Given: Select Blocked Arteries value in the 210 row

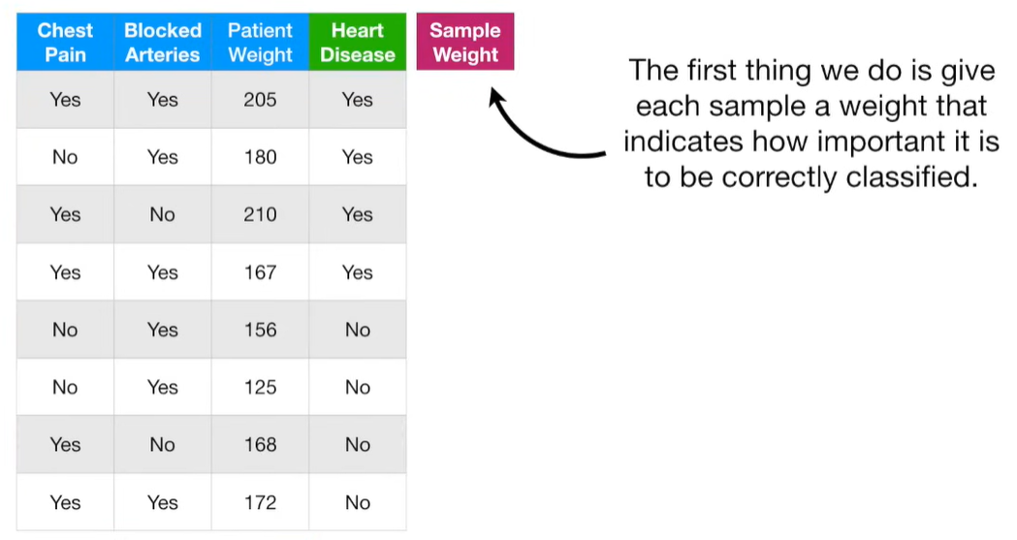Looking at the screenshot, I should 163,214.
